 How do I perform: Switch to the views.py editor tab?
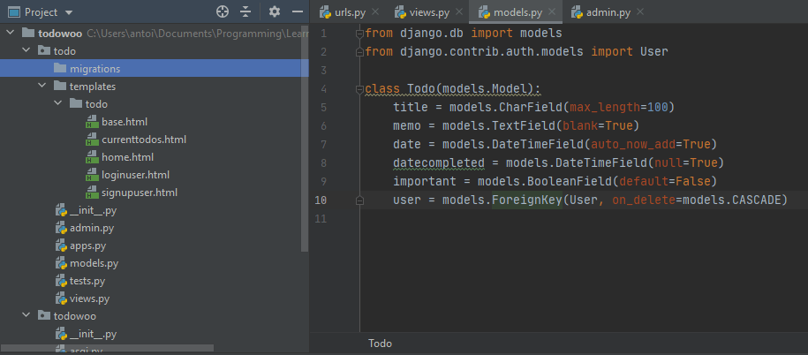pyautogui.click(x=430, y=12)
